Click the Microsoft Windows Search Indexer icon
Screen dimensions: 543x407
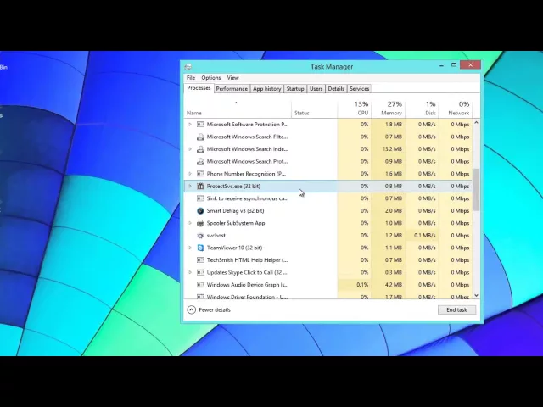pyautogui.click(x=200, y=149)
